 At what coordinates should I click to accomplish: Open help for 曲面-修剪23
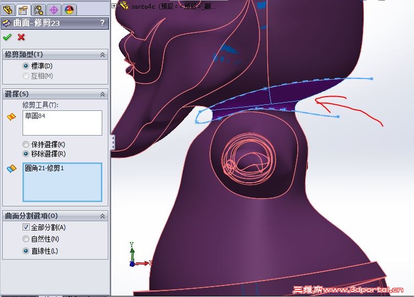click(102, 23)
